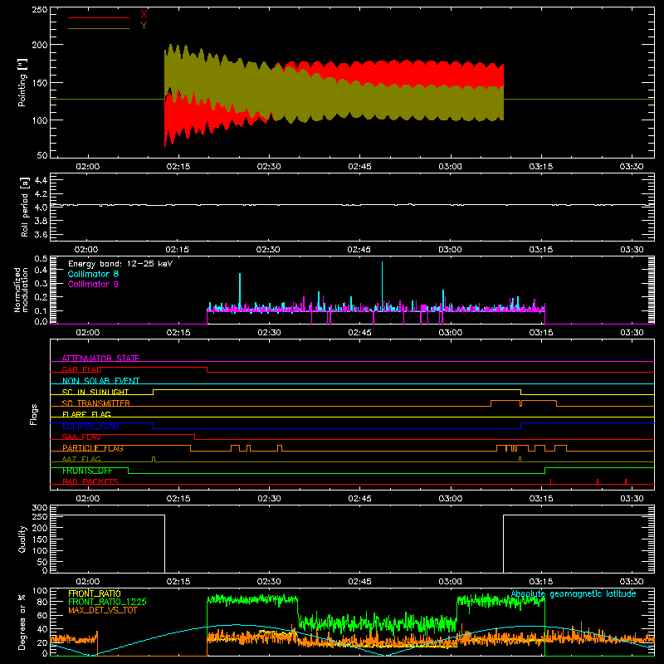
Task: Click the 02:15 label under the Pointing plot
Action: pos(178,167)
